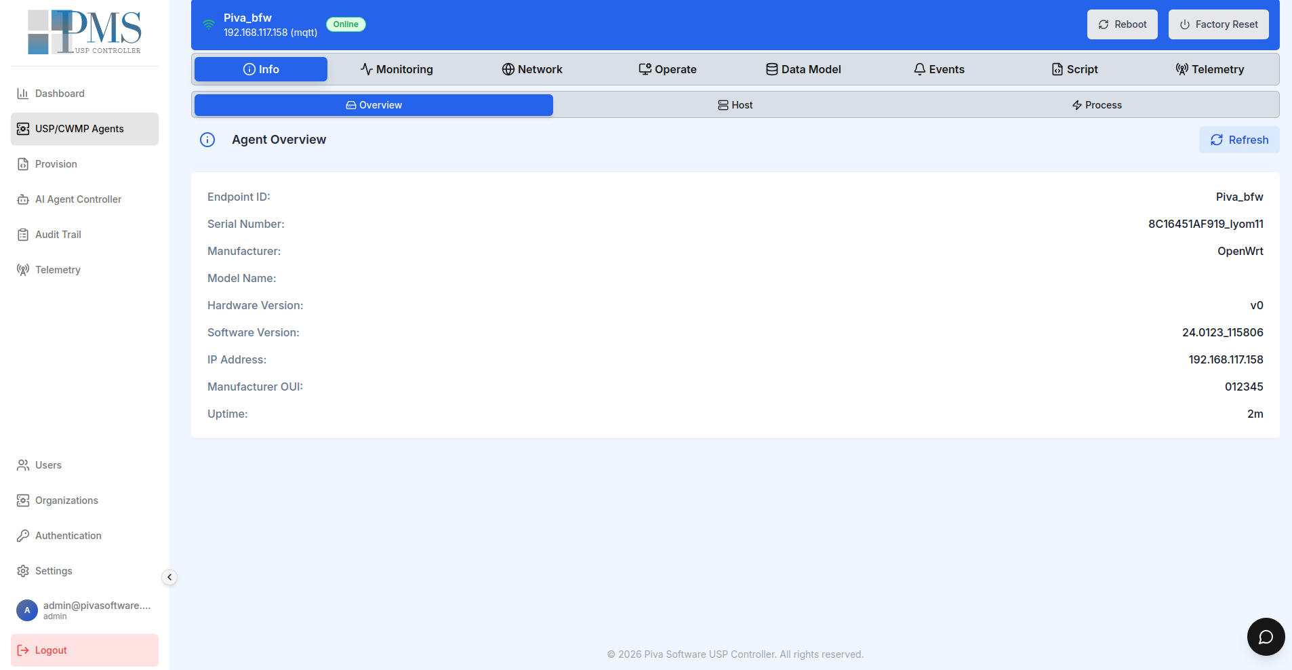
Task: Open USP/CWMP Agents in the sidebar
Action: point(85,129)
